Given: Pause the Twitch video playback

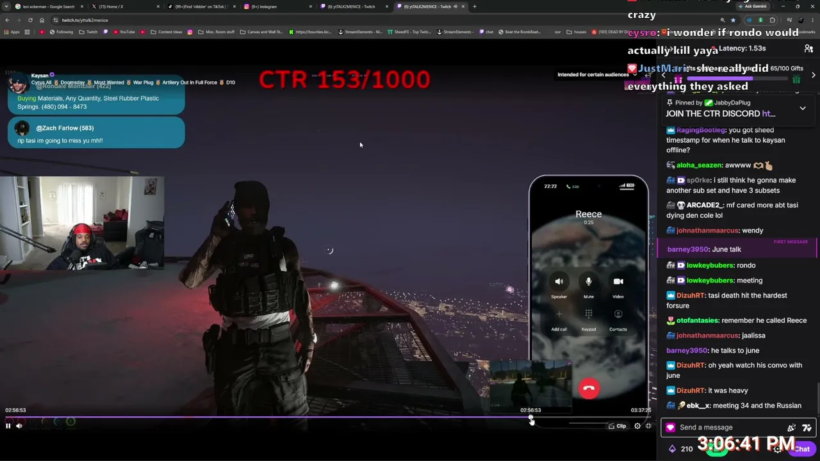Looking at the screenshot, I should tap(8, 426).
